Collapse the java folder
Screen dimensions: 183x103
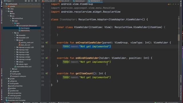[x=13, y=23]
